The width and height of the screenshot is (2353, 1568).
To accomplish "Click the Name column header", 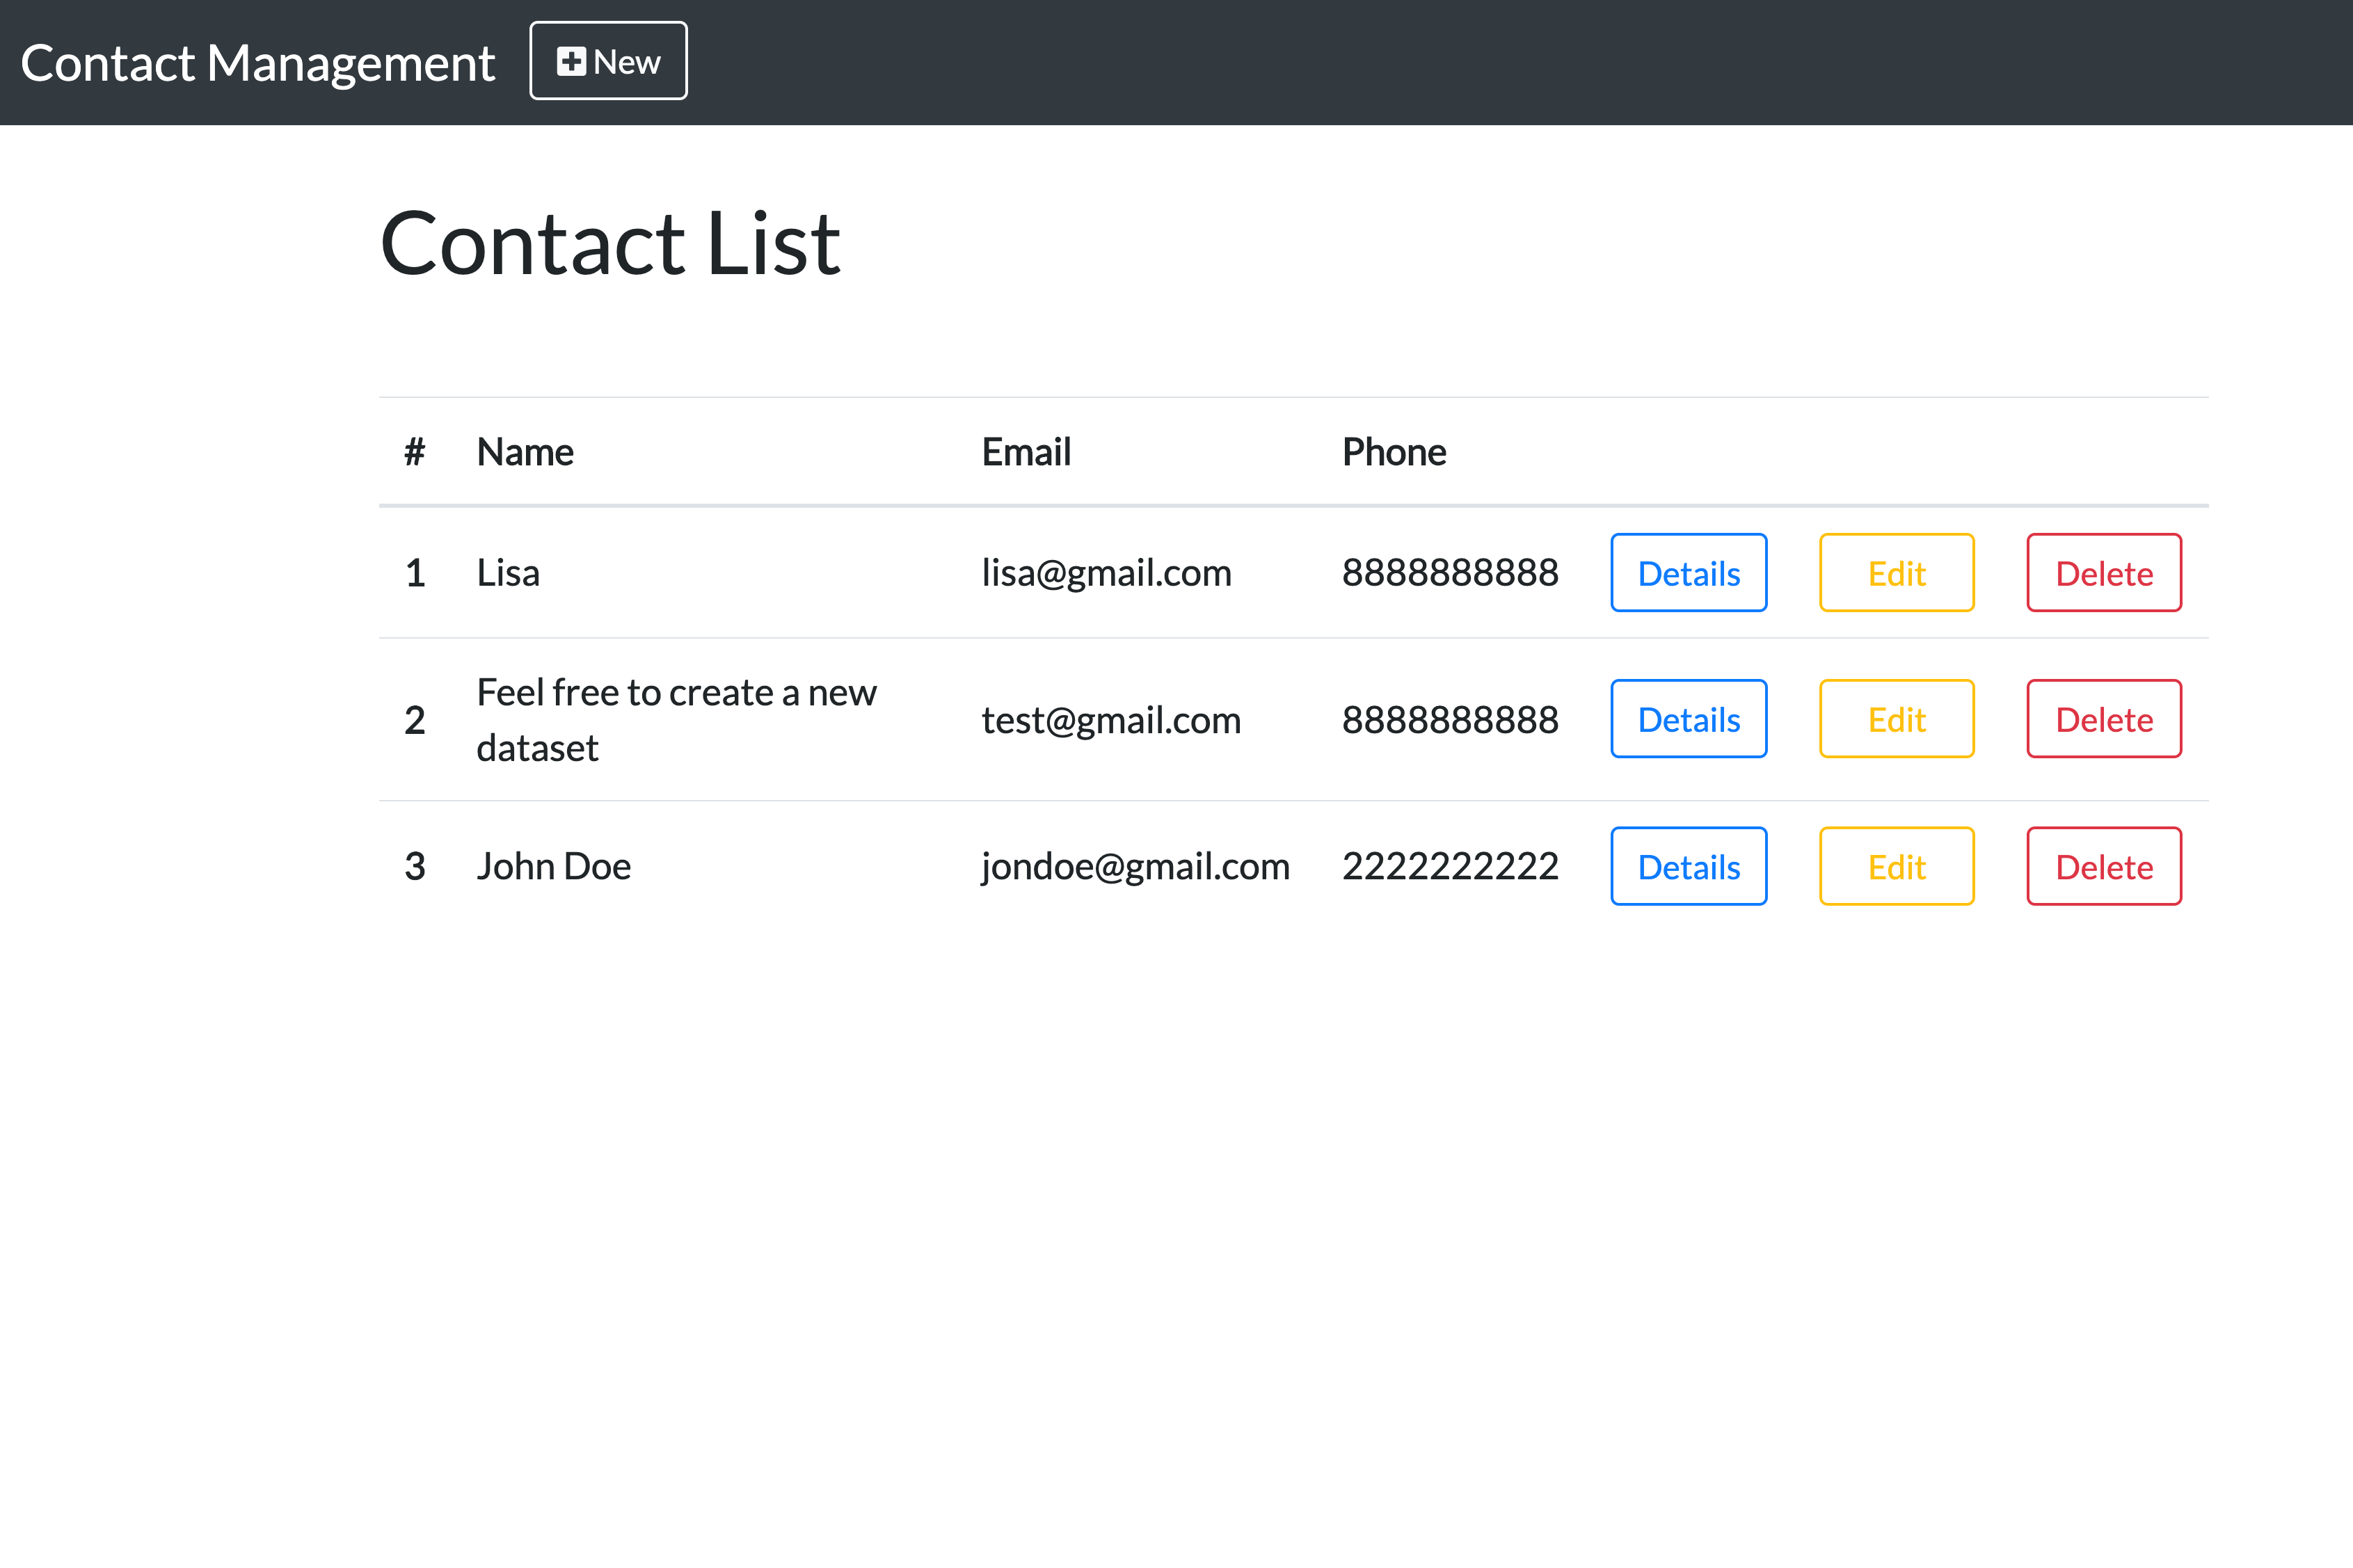I will [525, 452].
